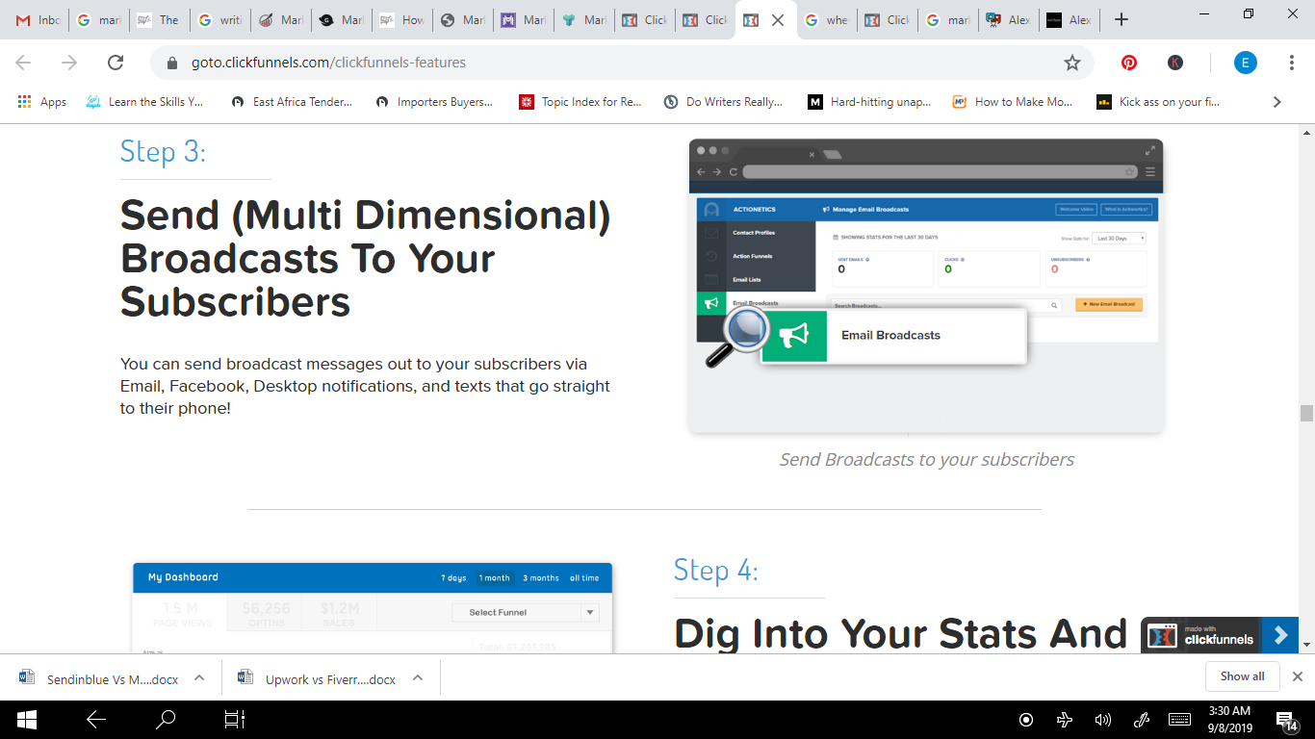The height and width of the screenshot is (739, 1315).
Task: Click caption 'Send Broadcasts to your subscribers'
Action: pos(927,460)
